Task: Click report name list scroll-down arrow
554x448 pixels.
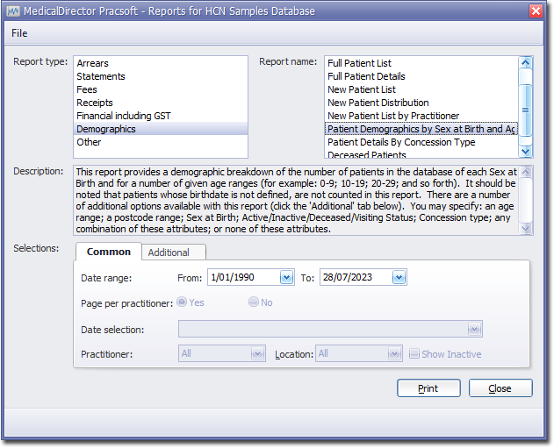Action: coord(525,151)
